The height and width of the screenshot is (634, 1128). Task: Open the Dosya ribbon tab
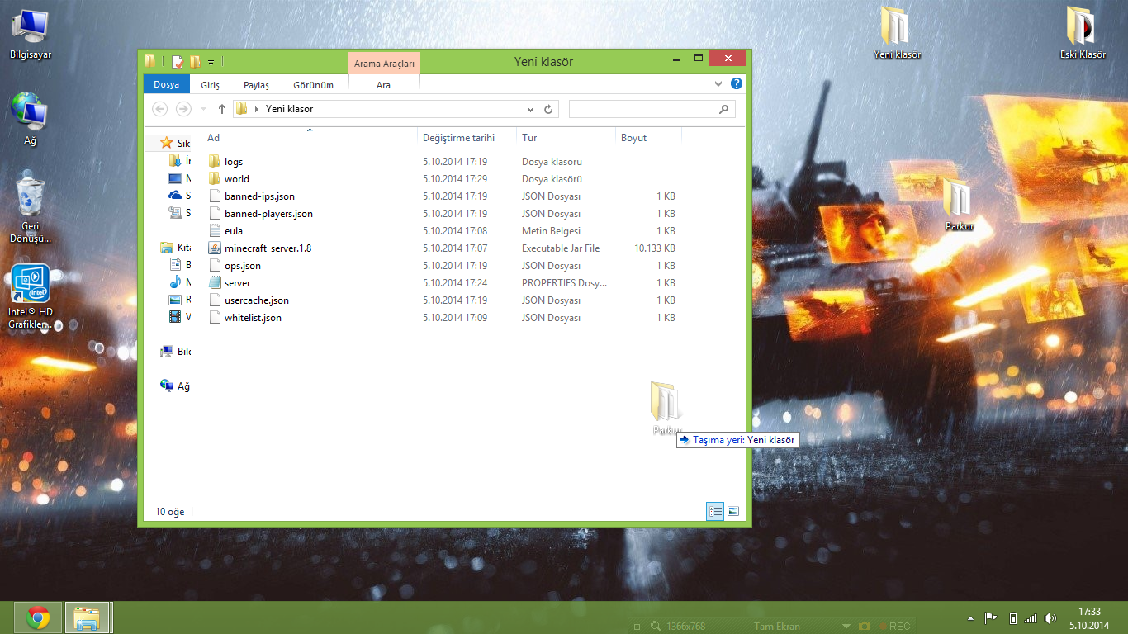166,85
